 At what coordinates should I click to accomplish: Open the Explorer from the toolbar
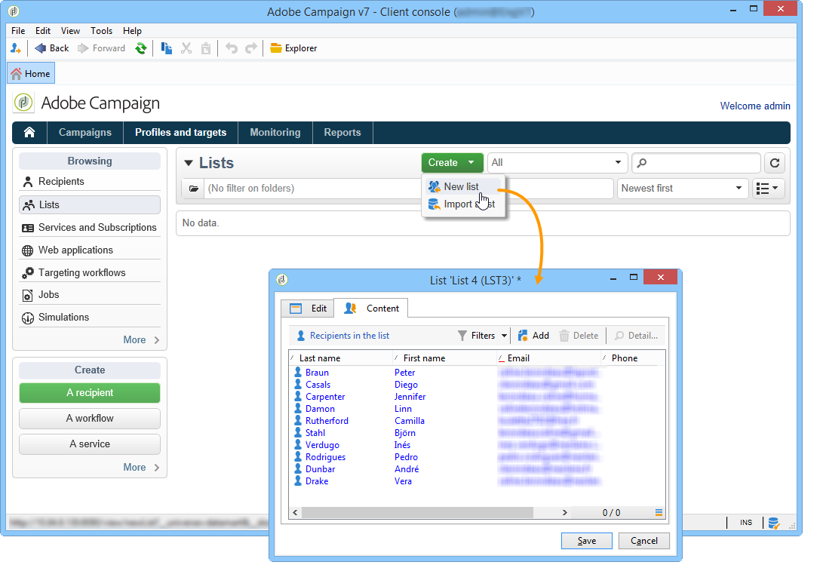(x=293, y=48)
